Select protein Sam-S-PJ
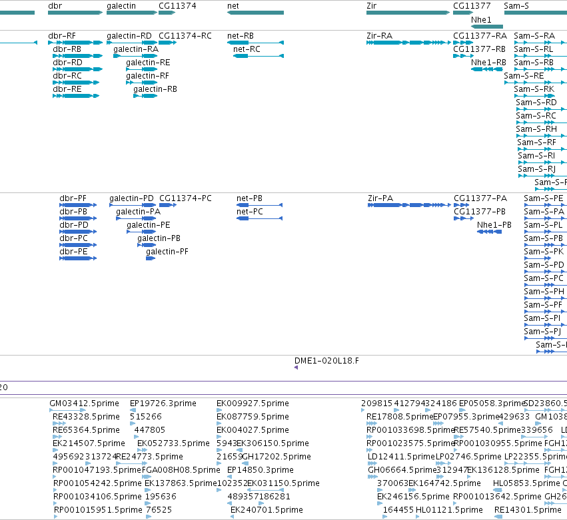Screen dimensions: 567x520 tap(542, 332)
